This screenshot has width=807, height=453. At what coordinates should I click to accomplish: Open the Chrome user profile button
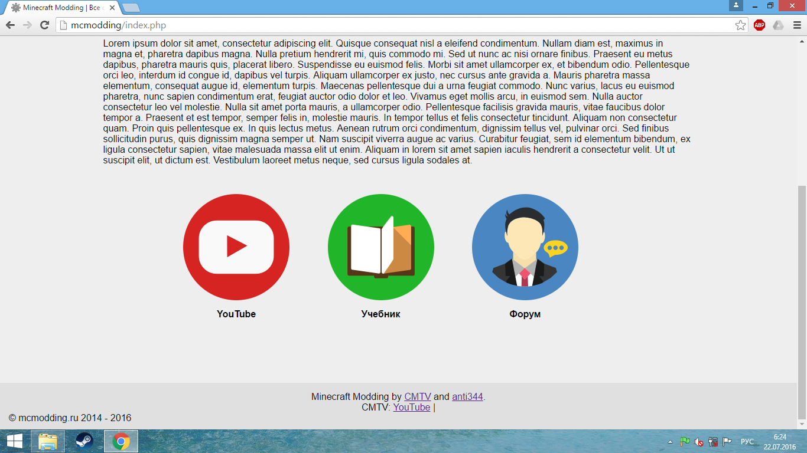coord(736,5)
